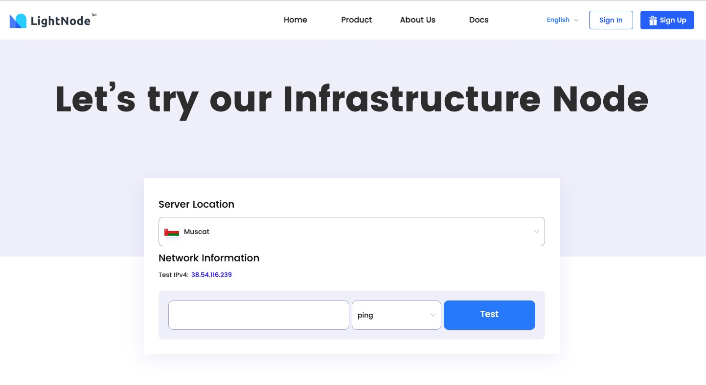
Task: Run the network Test button
Action: point(489,315)
